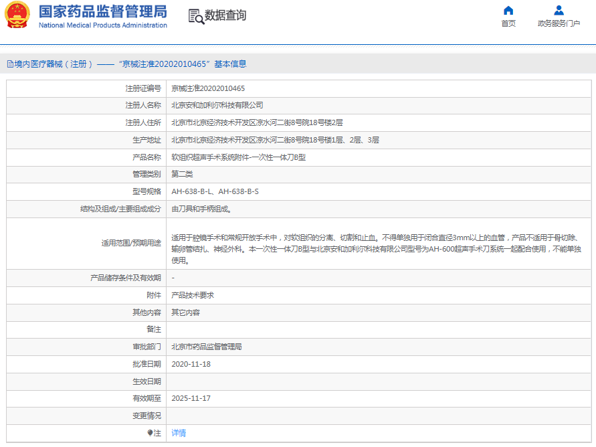
Task: Click the 变更情况 label cell
Action: click(86, 416)
